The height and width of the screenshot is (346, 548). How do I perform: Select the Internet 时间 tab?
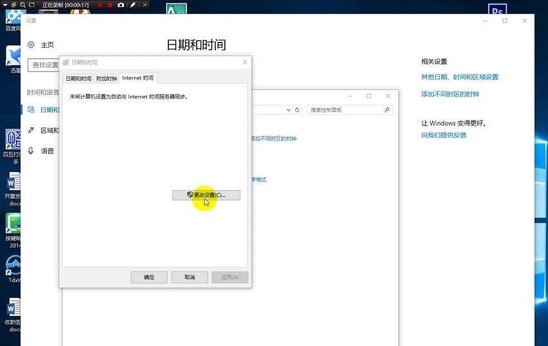click(x=138, y=78)
